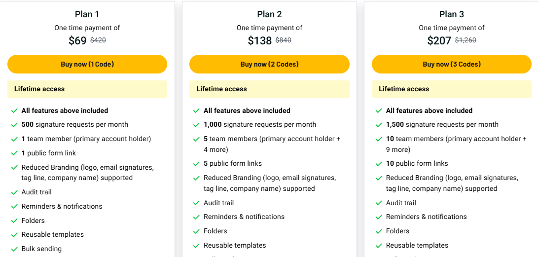Click checkmark beside 1,500 signature requests

click(379, 125)
